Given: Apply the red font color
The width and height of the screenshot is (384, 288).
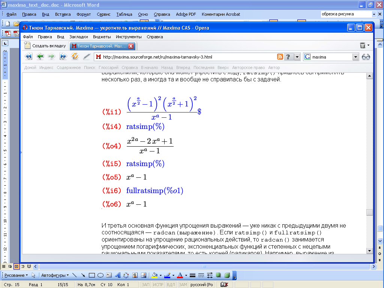Looking at the screenshot, I should click(180, 275).
